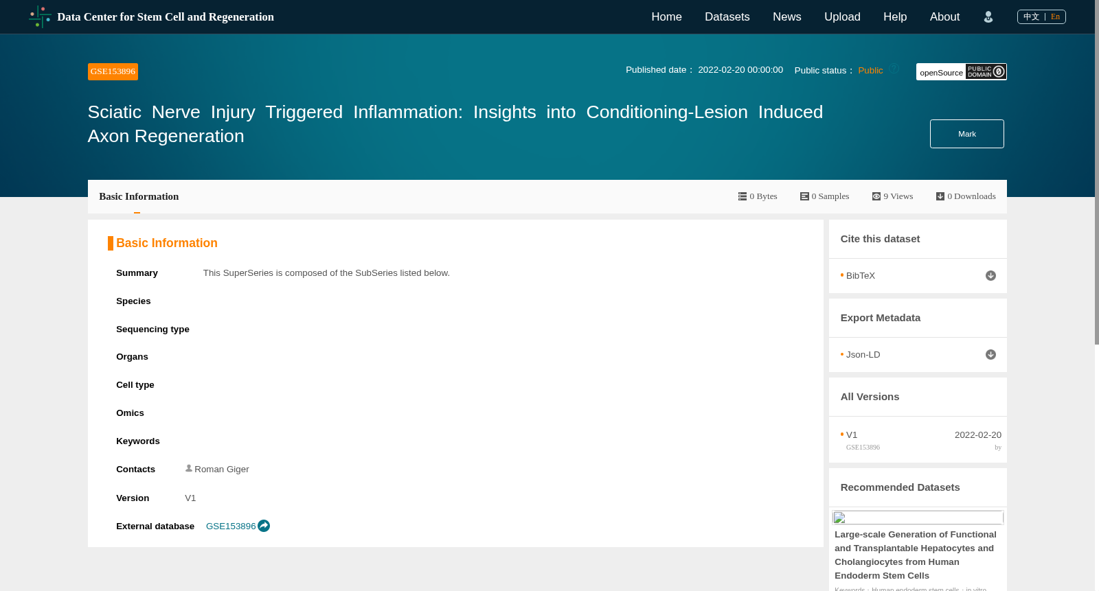Click the Data Center for Stem Cell title
Image resolution: width=1099 pixels, height=591 pixels.
click(x=166, y=17)
